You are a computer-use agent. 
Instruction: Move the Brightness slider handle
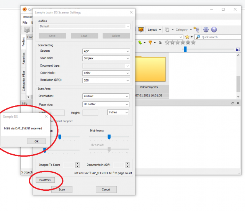pyautogui.click(x=109, y=137)
